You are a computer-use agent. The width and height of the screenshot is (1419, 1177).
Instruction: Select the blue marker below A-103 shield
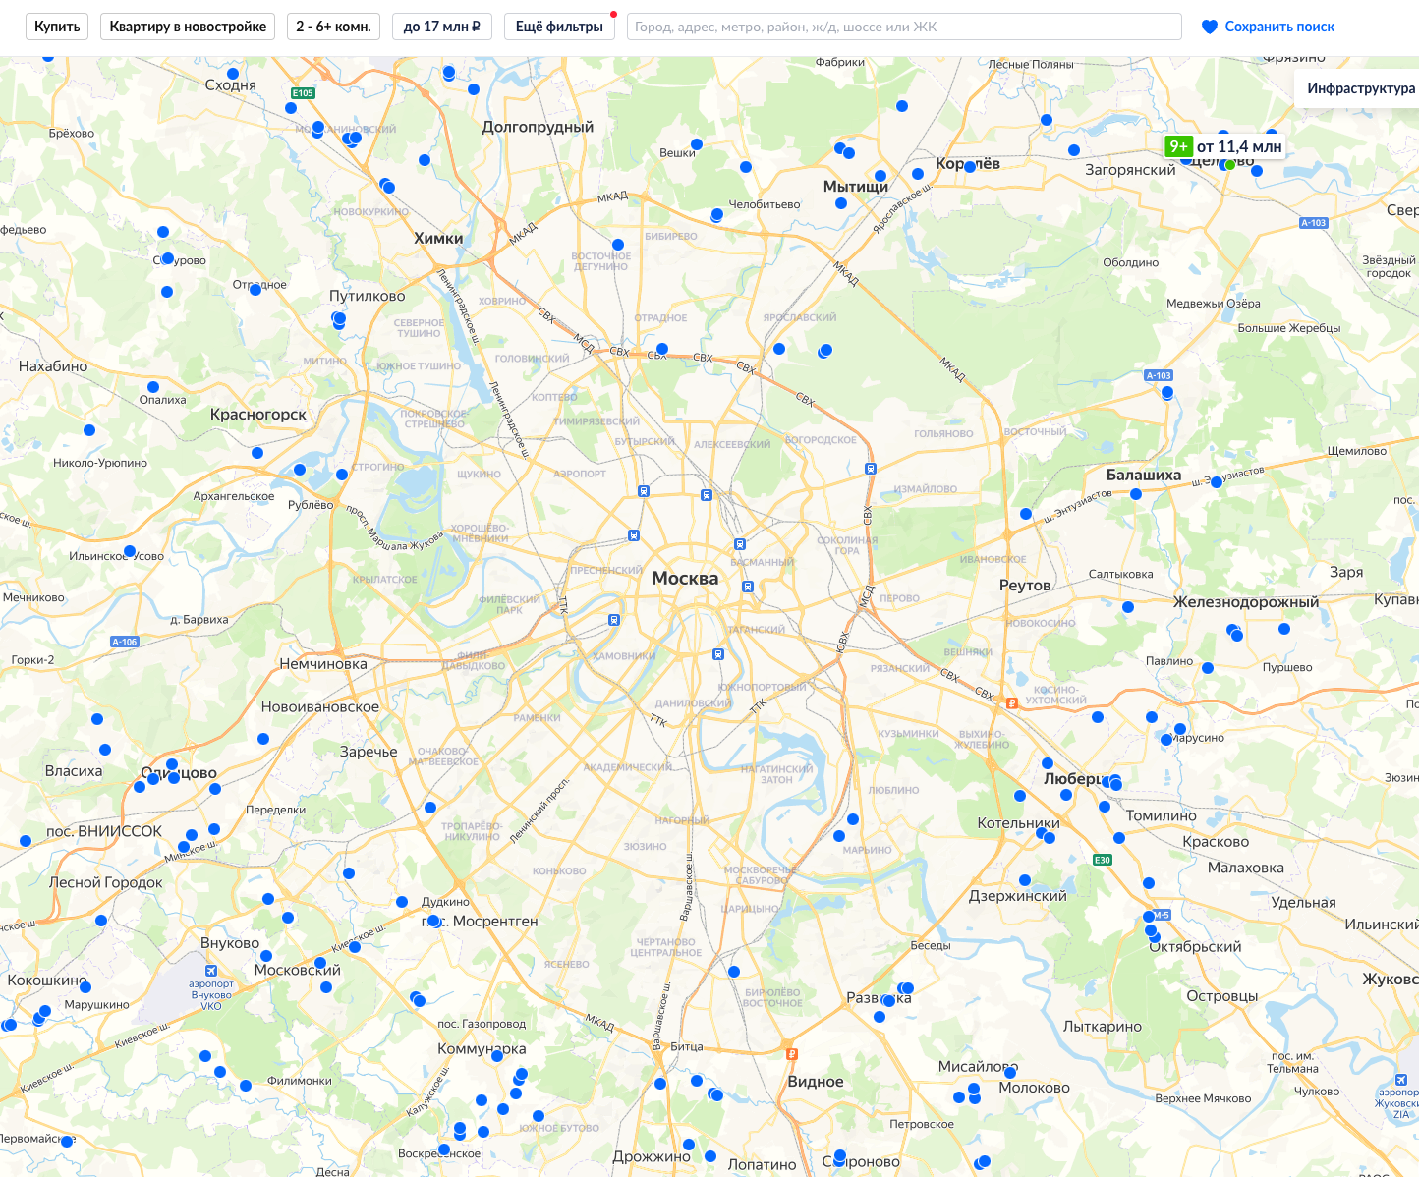coord(1167,392)
